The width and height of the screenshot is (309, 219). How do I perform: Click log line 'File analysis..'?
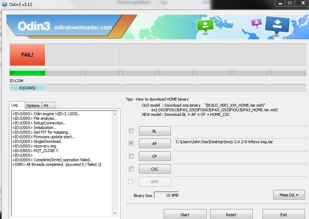(34, 118)
